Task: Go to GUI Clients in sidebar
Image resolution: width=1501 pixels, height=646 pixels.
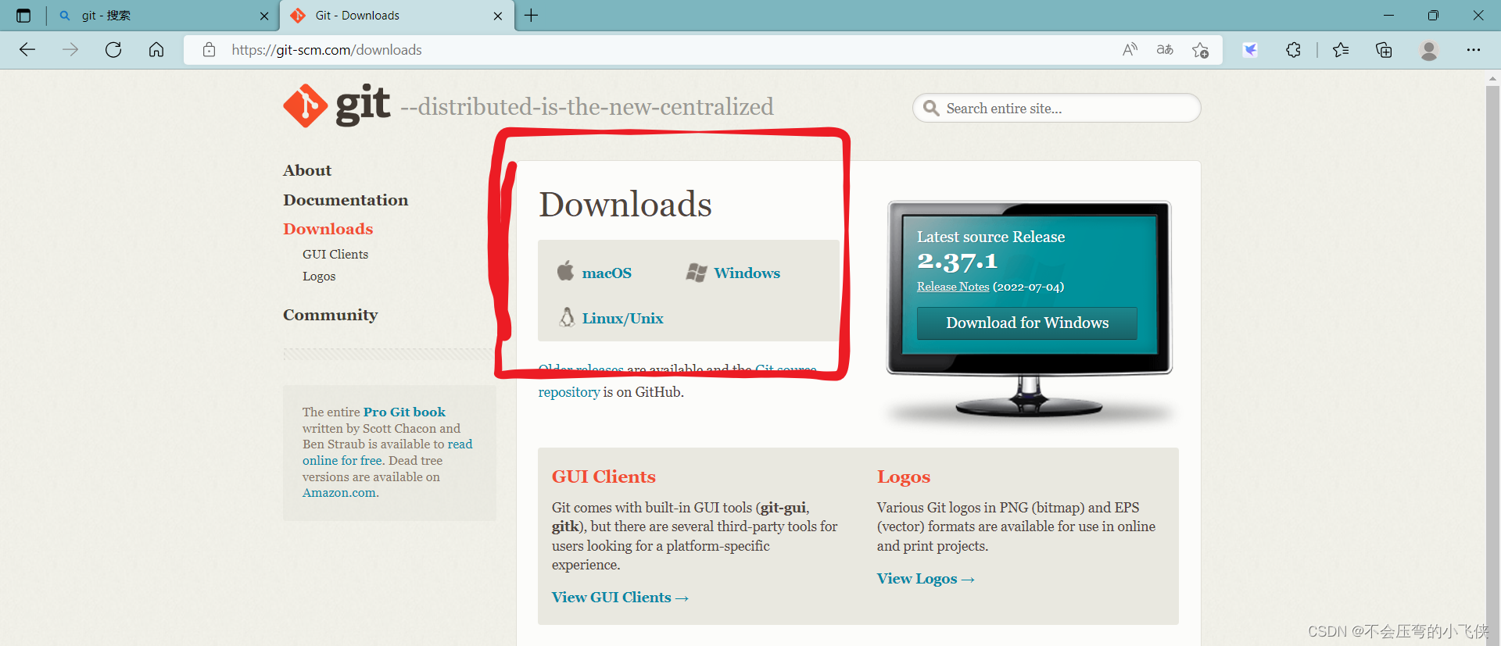Action: pos(335,255)
